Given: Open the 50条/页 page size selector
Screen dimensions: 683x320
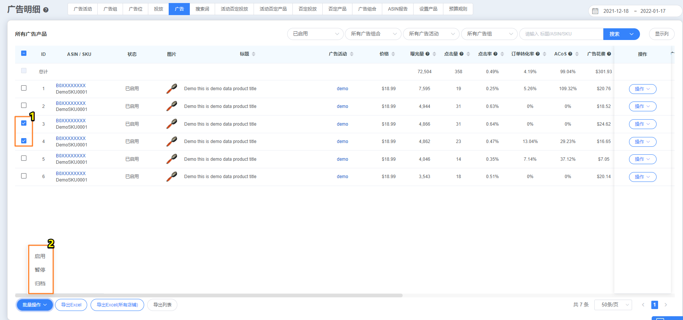Looking at the screenshot, I should click(613, 305).
